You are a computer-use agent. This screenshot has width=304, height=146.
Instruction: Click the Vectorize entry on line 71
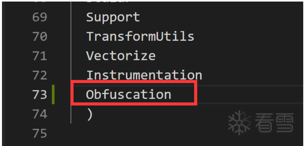tap(121, 56)
